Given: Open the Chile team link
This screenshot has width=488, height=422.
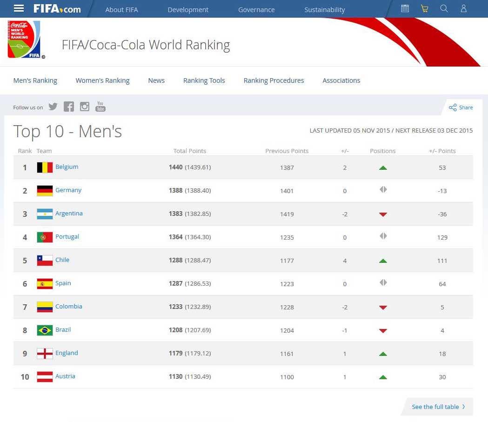Looking at the screenshot, I should (x=62, y=260).
